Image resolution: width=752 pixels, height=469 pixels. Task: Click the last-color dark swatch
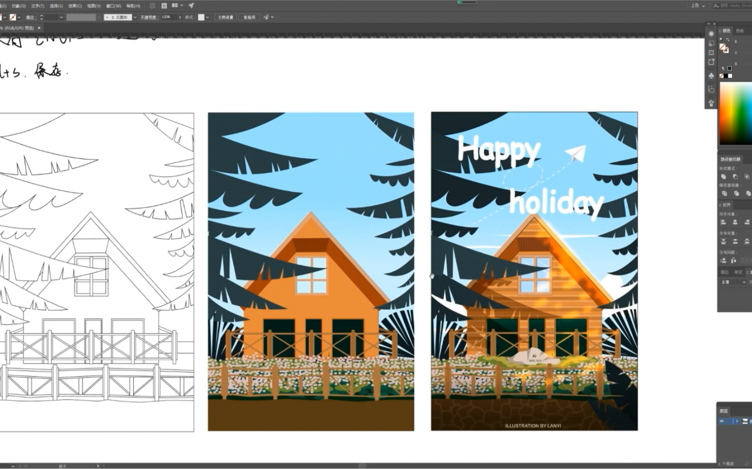[x=729, y=68]
